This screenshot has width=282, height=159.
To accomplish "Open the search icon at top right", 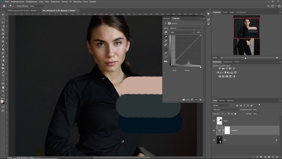I will (268, 6).
